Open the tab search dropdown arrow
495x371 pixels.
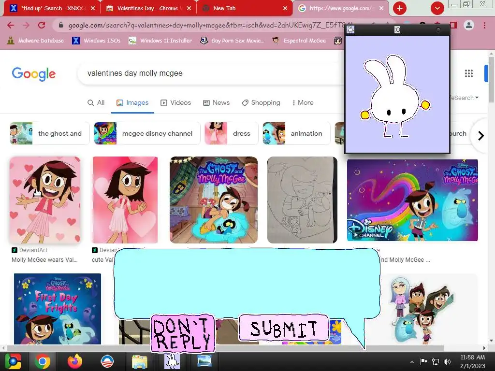tap(437, 8)
